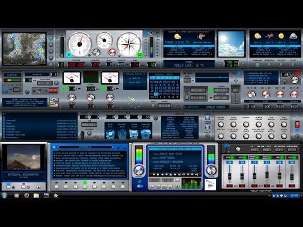303x227 pixels.
Task: Click the Wi-Fi signal icon in network panel
Action: [x=236, y=81]
